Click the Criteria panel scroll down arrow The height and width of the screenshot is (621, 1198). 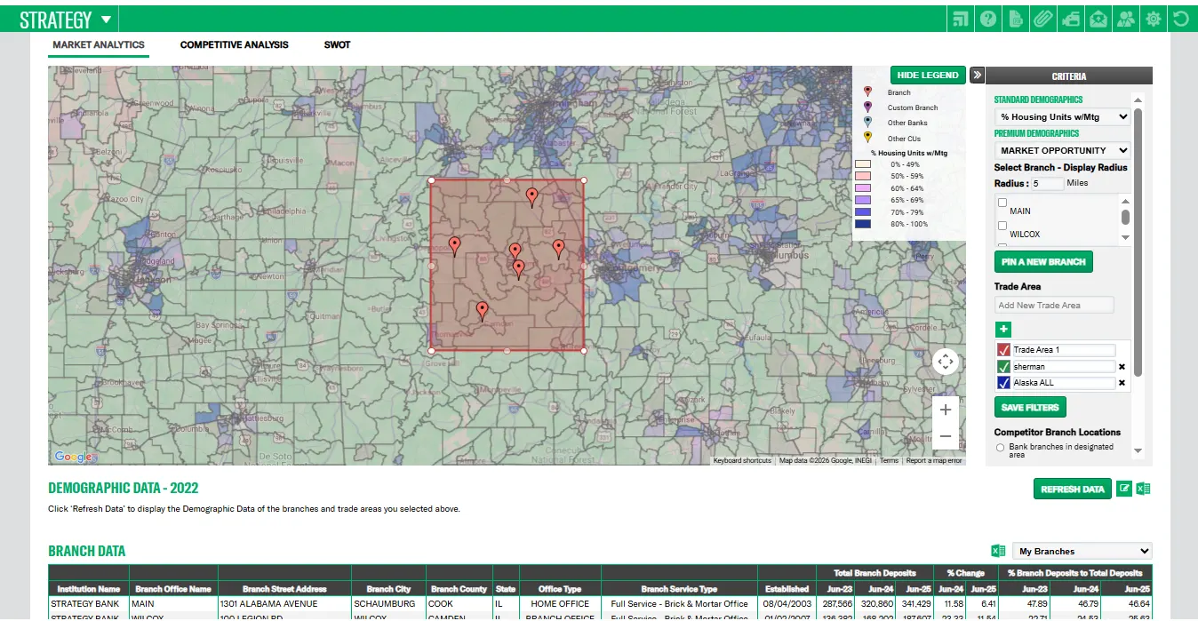click(x=1138, y=451)
